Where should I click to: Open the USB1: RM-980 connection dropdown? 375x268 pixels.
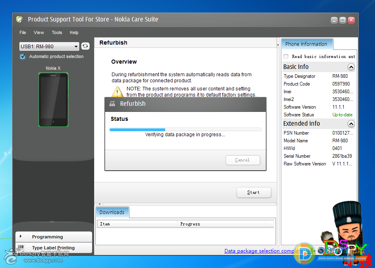click(49, 46)
